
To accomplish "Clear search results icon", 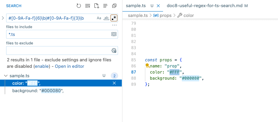I will click(x=88, y=6).
